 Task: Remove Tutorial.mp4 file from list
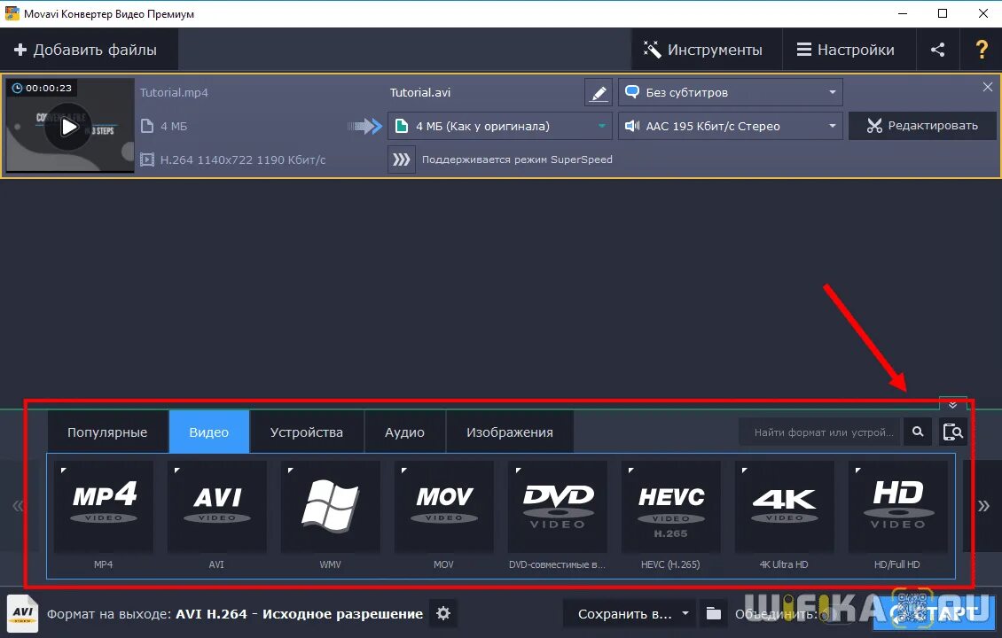pyautogui.click(x=987, y=87)
